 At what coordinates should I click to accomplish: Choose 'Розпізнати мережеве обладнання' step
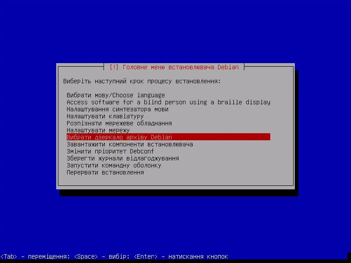click(x=168, y=123)
